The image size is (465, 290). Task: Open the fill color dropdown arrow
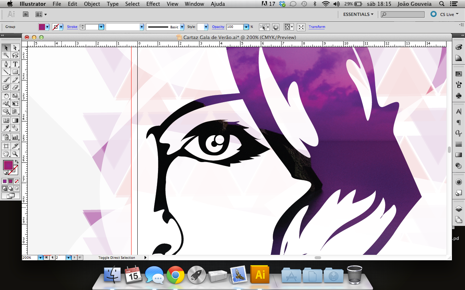(x=48, y=27)
